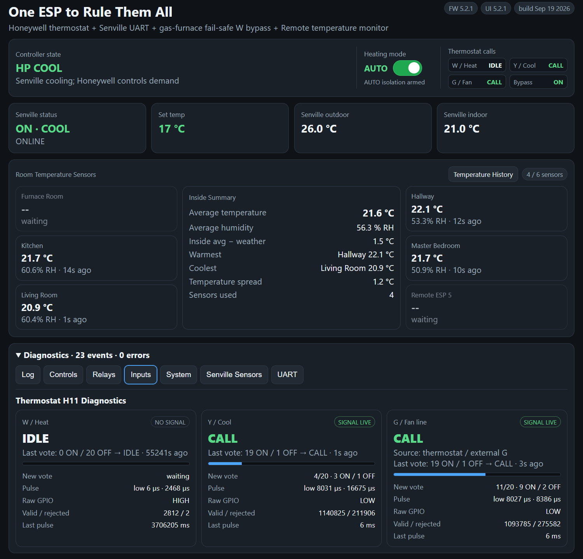Screen dimensions: 583x559
Task: Select the Relays tab
Action: [104, 375]
